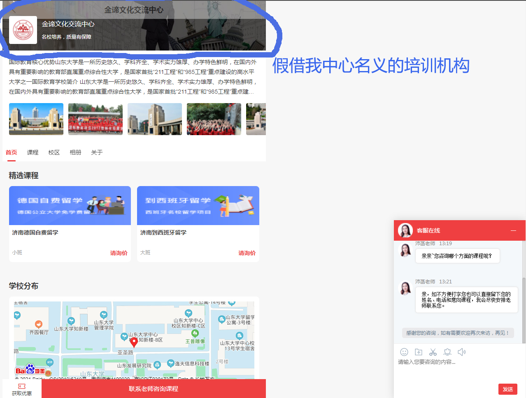This screenshot has height=398, width=526.
Task: Click the 到西班牙留学 course banner
Action: coord(198,205)
